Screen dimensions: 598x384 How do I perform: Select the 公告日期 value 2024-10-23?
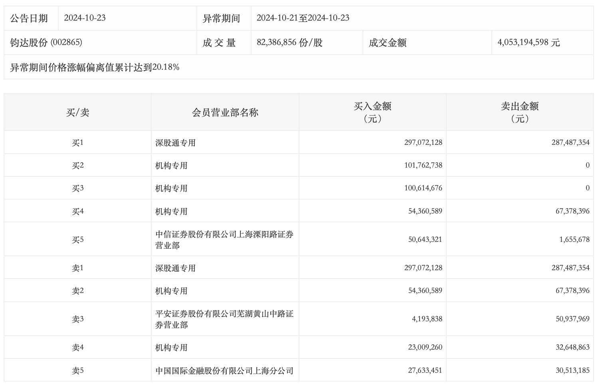click(x=85, y=18)
